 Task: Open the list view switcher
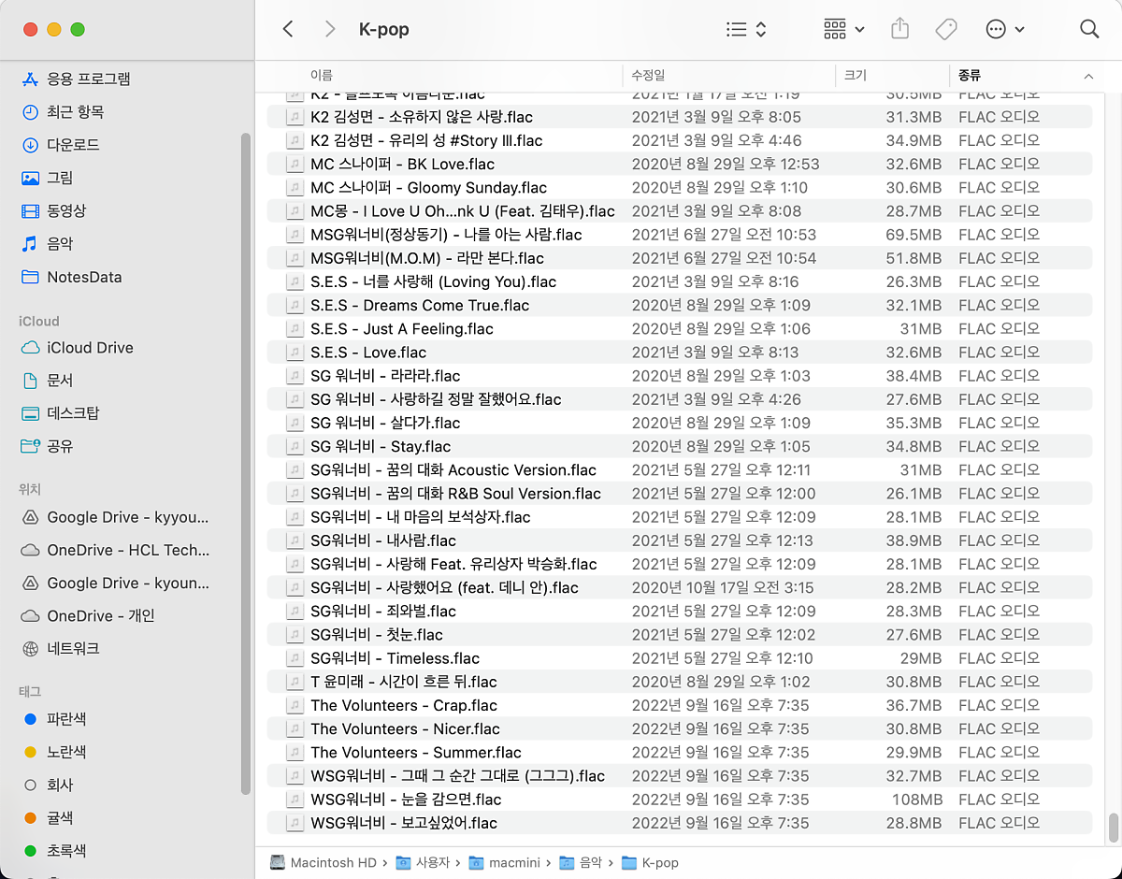pos(746,29)
